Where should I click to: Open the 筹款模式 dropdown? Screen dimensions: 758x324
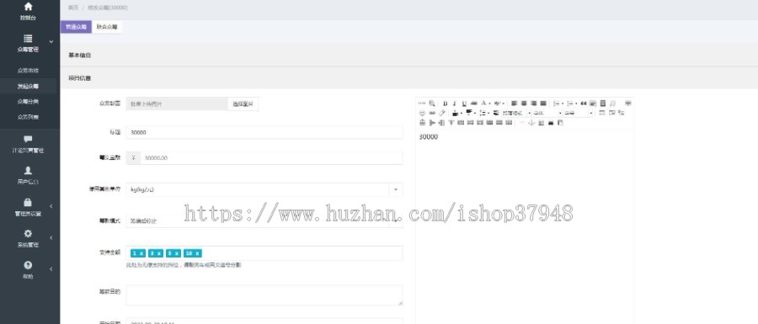pyautogui.click(x=264, y=221)
